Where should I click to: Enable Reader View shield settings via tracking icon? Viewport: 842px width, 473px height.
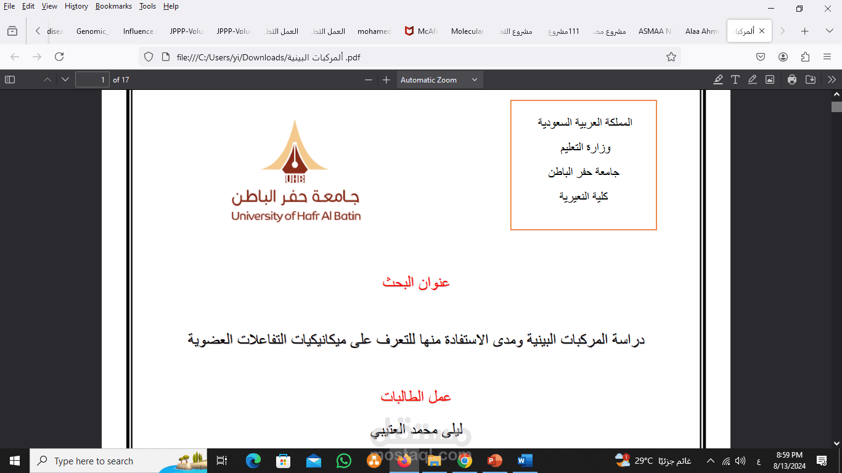(148, 56)
